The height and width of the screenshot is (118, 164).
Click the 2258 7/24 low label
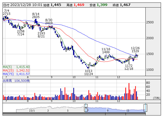click(21, 33)
